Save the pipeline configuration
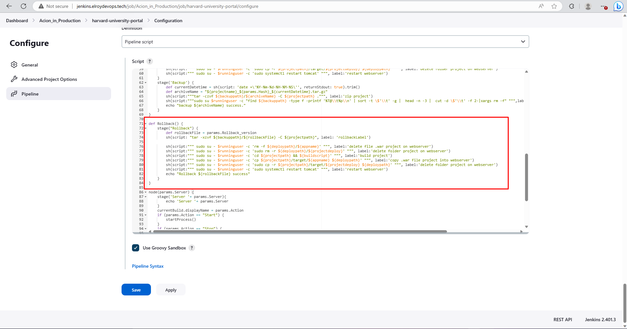The width and height of the screenshot is (627, 329). pos(136,290)
